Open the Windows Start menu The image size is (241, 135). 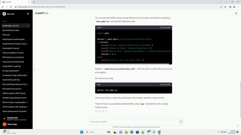(x=82, y=132)
